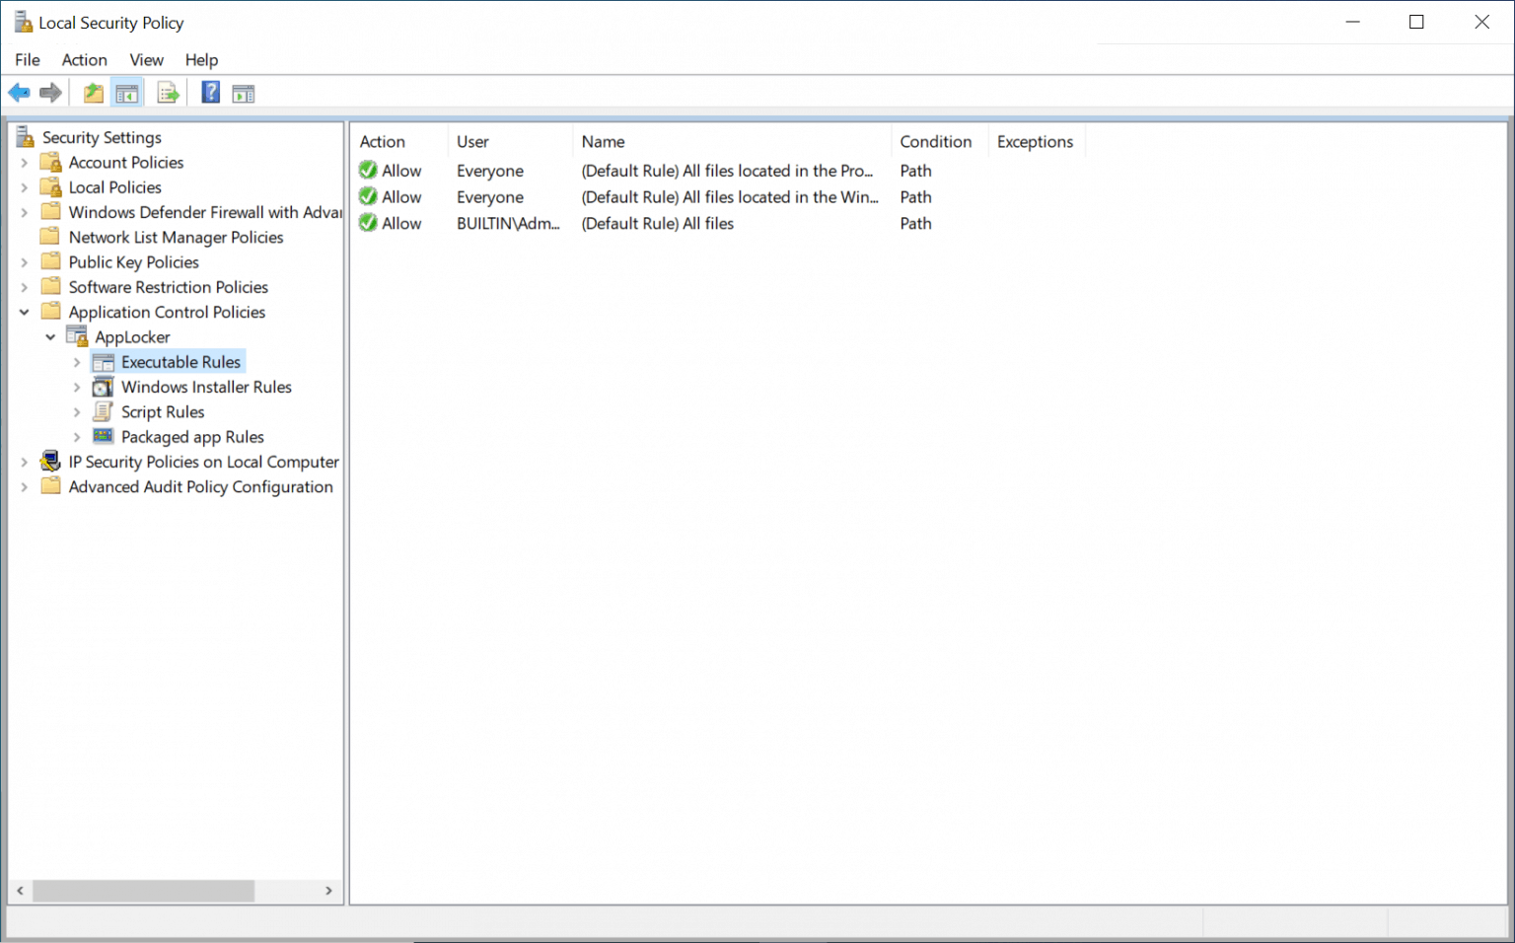Open the Help menu
1515x943 pixels.
(x=201, y=59)
